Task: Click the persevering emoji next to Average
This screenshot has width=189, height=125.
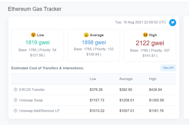Action: [x=86, y=35]
